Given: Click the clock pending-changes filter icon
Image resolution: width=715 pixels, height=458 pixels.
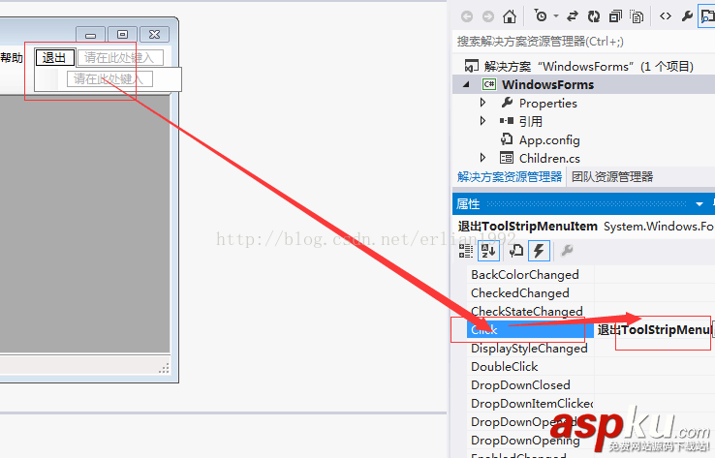Looking at the screenshot, I should coord(541,16).
